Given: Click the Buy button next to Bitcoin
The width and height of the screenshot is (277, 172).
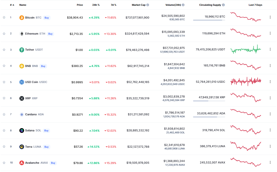Looking at the screenshot, I should pyautogui.click(x=47, y=18).
